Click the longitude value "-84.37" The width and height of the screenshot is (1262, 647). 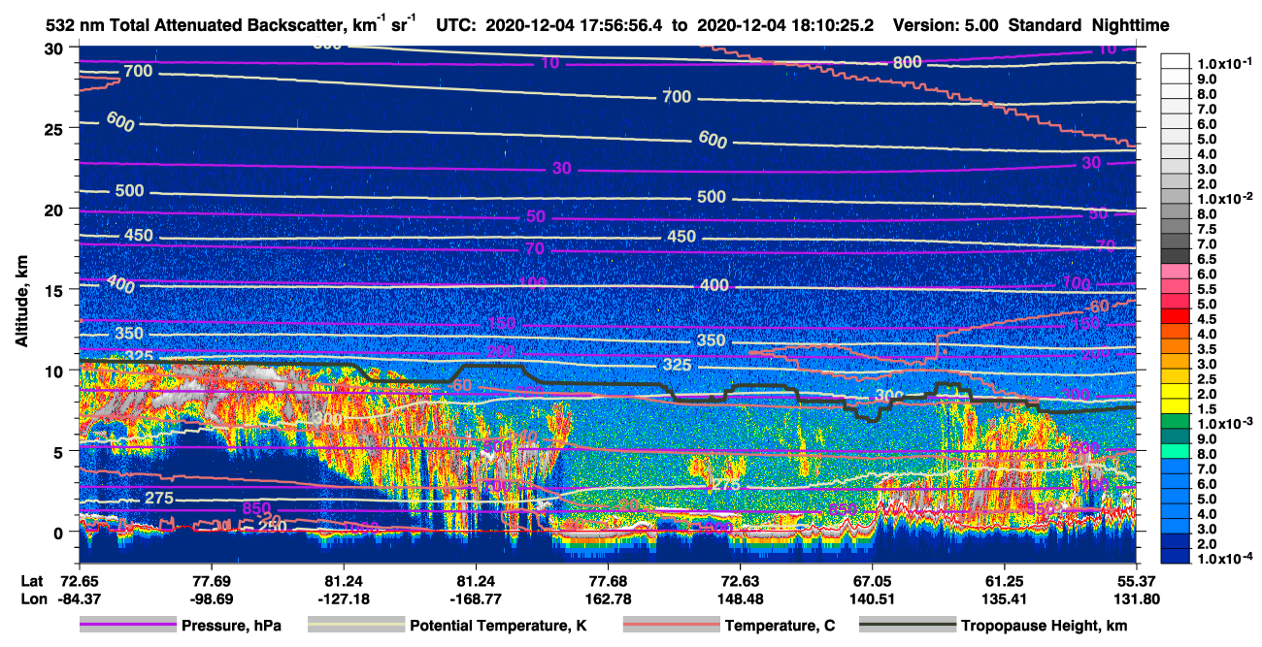point(79,598)
